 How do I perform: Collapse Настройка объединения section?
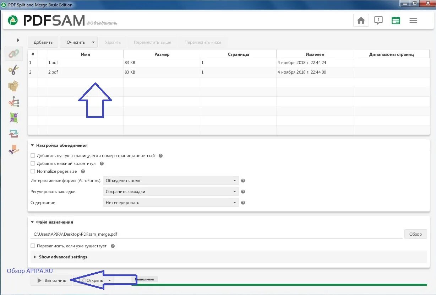tap(32, 145)
